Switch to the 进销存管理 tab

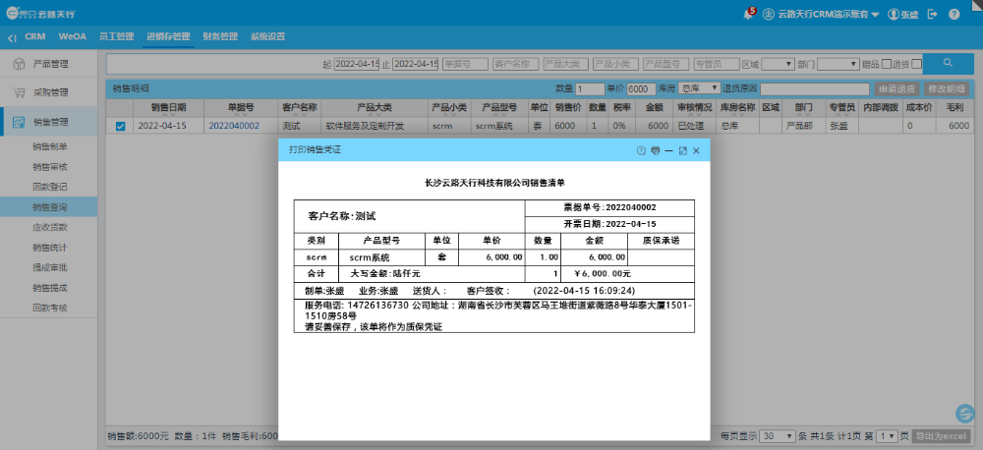tap(168, 36)
